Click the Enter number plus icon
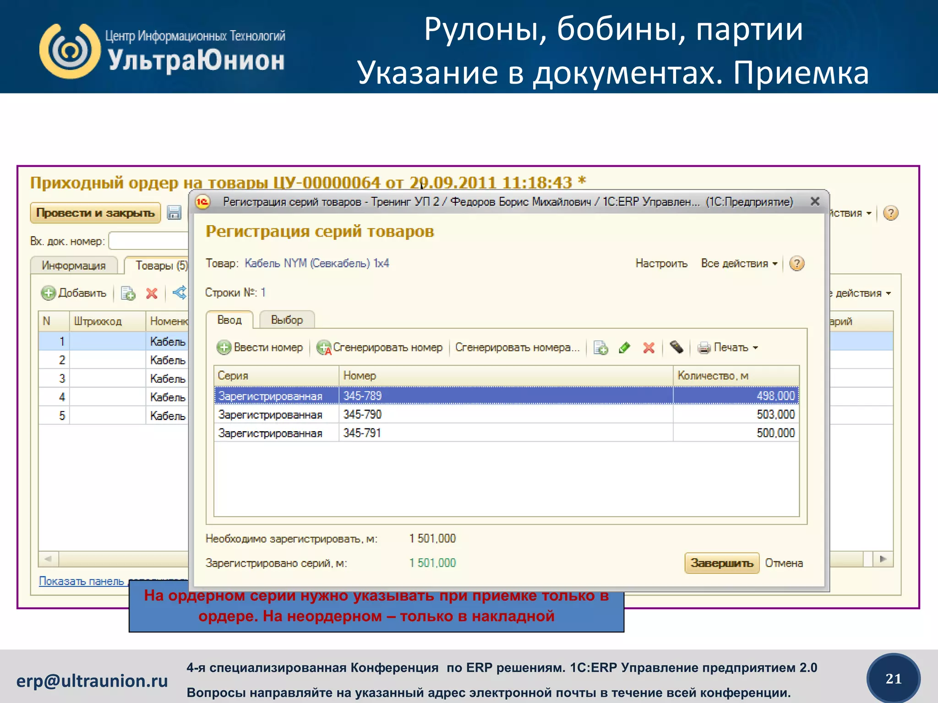The width and height of the screenshot is (938, 703). (224, 347)
